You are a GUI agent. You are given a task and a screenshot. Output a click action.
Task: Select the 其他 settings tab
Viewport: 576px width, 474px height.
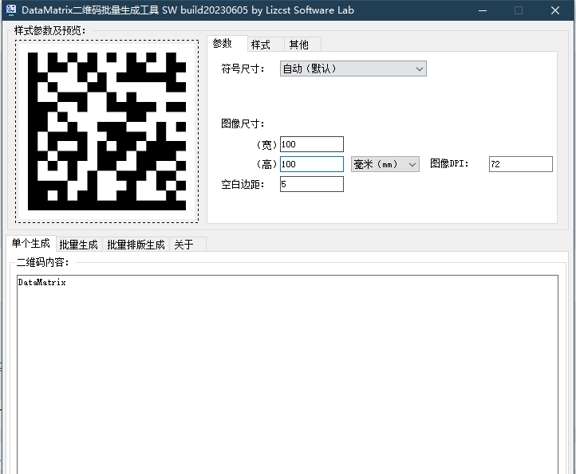[299, 45]
